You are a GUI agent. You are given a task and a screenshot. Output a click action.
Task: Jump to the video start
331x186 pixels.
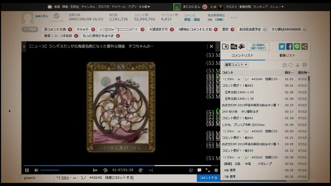(x=95, y=170)
